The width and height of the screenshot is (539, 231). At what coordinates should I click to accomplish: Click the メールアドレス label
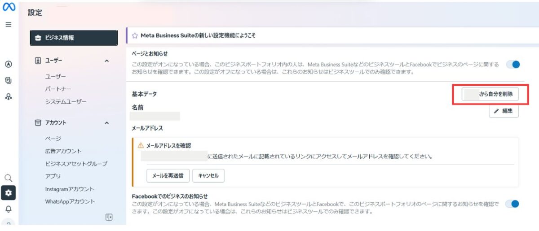point(147,128)
